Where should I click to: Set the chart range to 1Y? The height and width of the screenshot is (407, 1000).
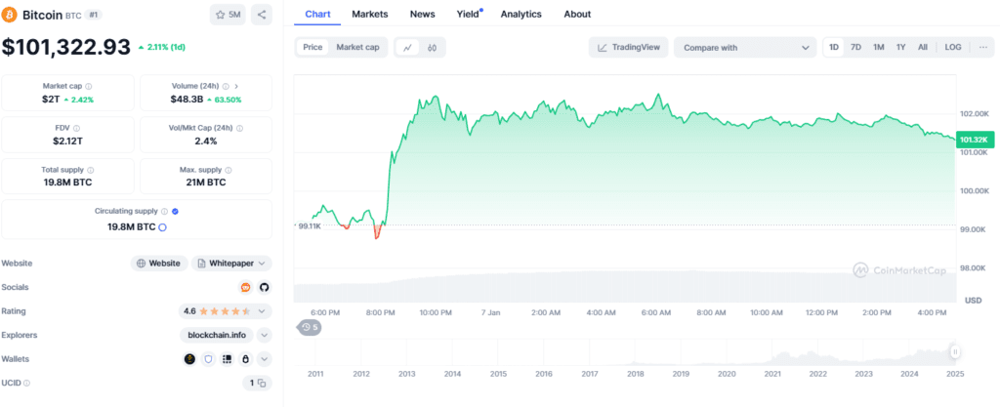[900, 47]
